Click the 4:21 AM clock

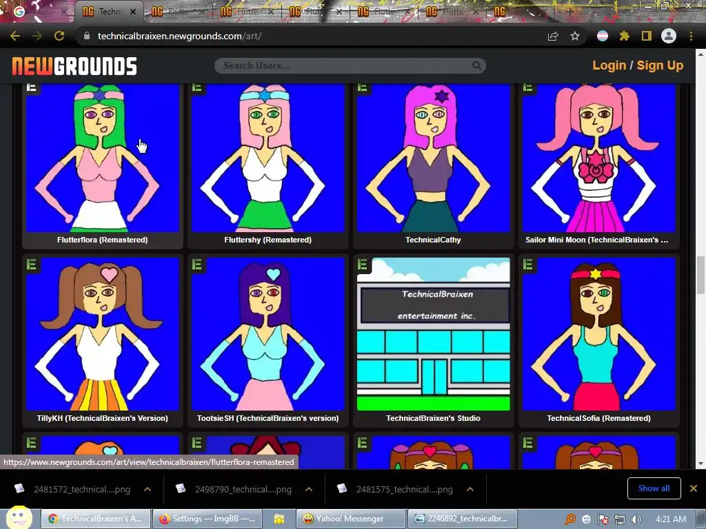[x=671, y=519]
